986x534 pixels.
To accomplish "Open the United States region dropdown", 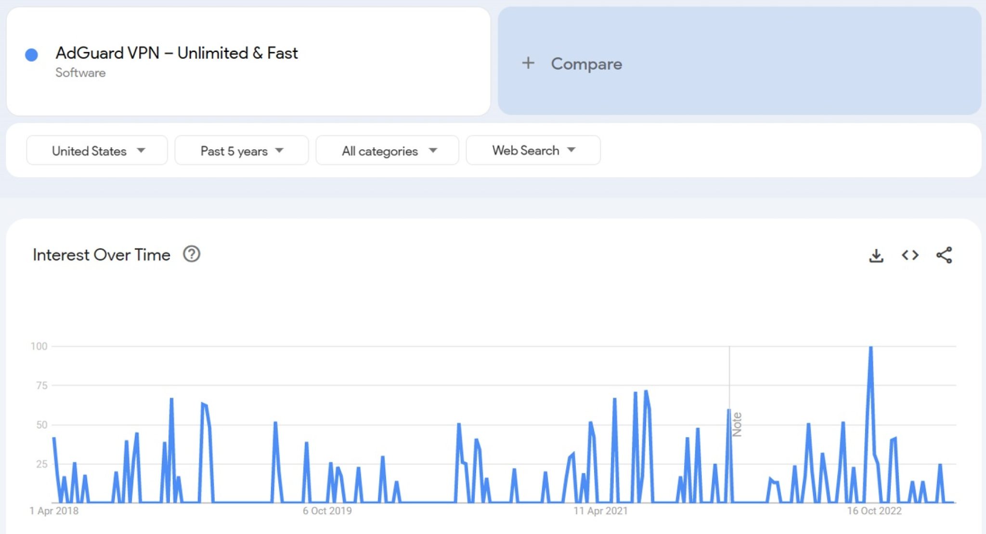I will point(97,150).
